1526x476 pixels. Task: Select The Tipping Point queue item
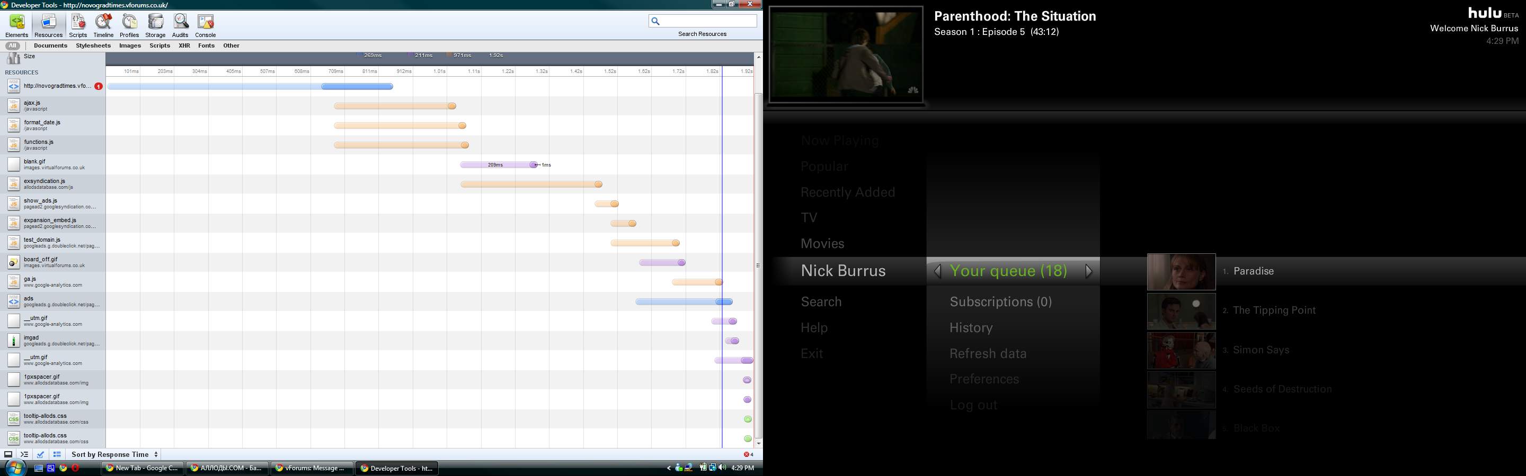pyautogui.click(x=1274, y=310)
